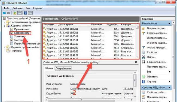Click the funnel icon next to Создать настраи...
Image resolution: width=177 pixels, height=102 pixels.
(x=143, y=33)
